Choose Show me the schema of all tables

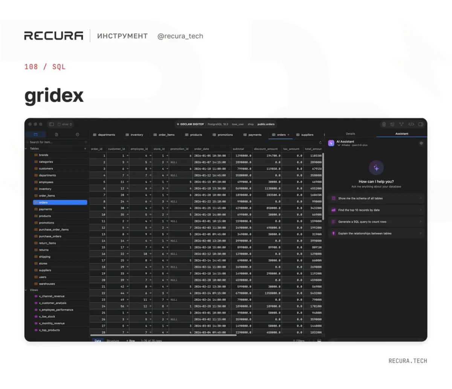(376, 198)
